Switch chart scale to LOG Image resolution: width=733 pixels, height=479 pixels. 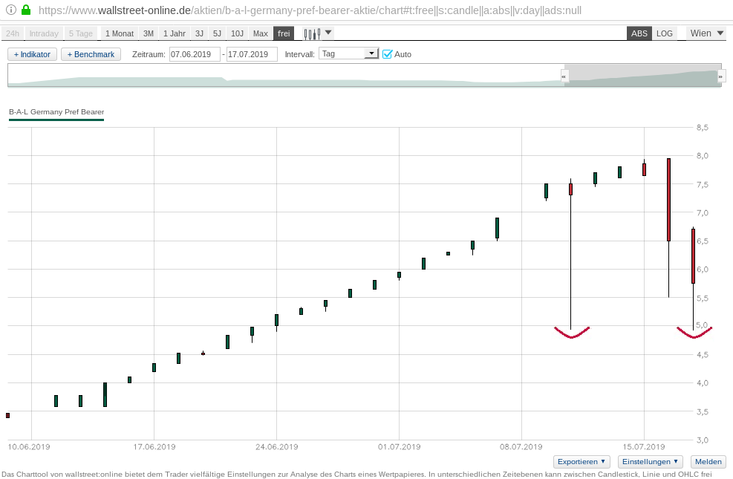point(665,33)
